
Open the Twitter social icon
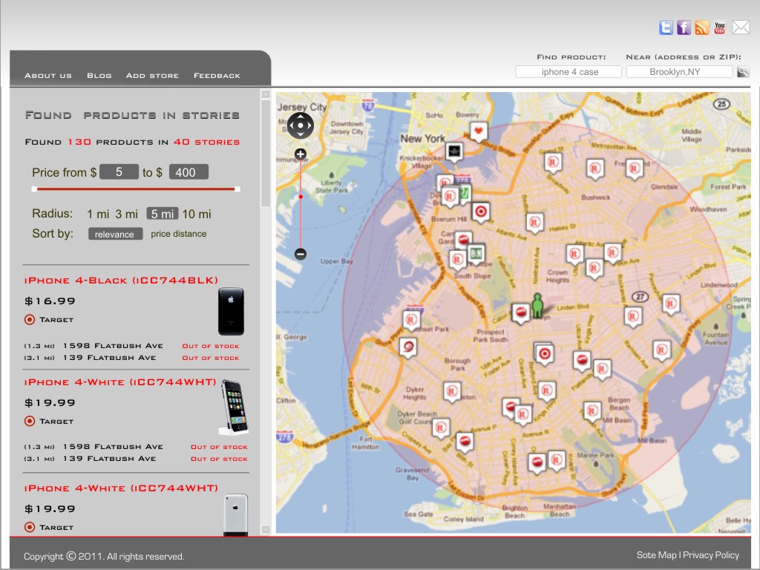tap(666, 27)
